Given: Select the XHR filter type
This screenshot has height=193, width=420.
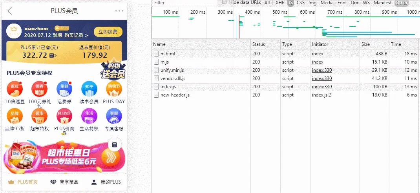Looking at the screenshot, I should click(280, 3).
